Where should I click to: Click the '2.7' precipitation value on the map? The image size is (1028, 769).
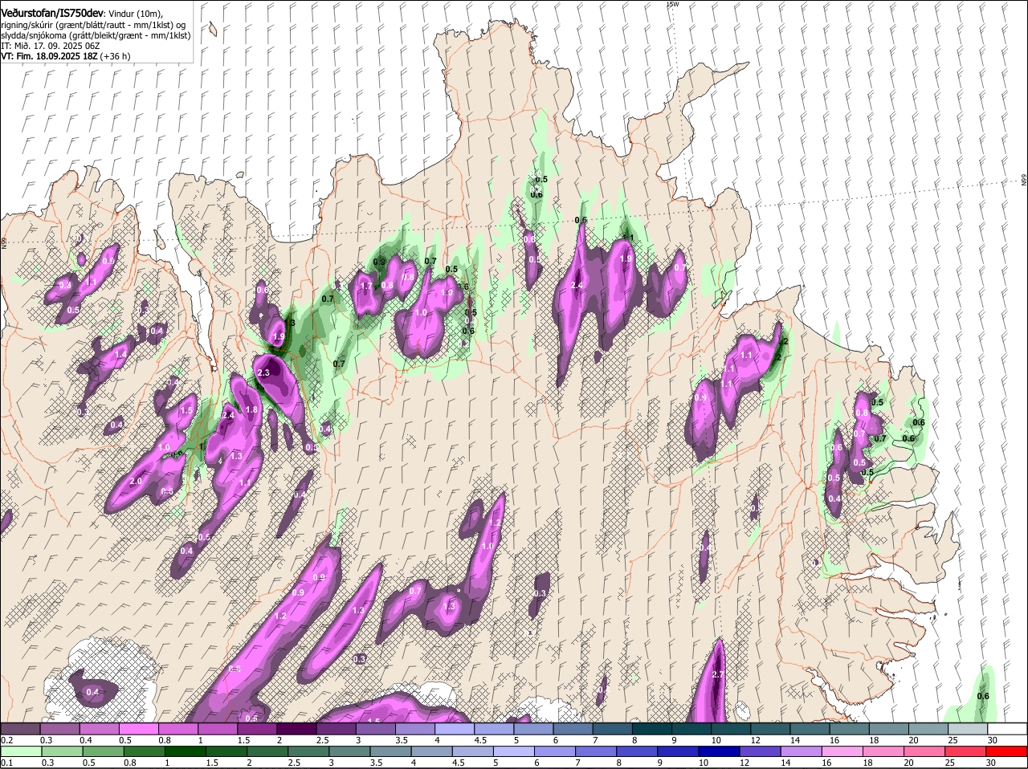click(718, 674)
